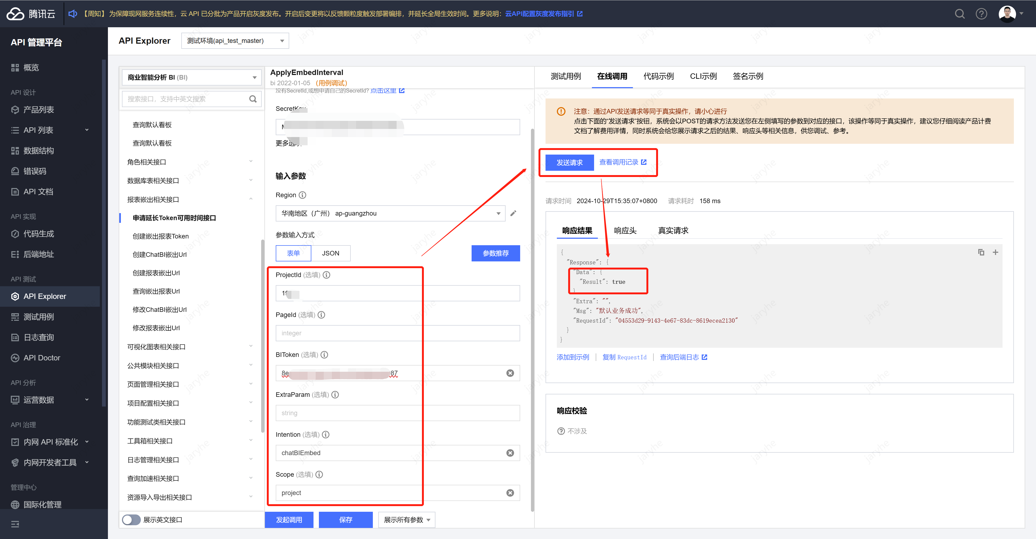Click the edit pencil beside Region
The height and width of the screenshot is (539, 1036).
[x=513, y=213]
